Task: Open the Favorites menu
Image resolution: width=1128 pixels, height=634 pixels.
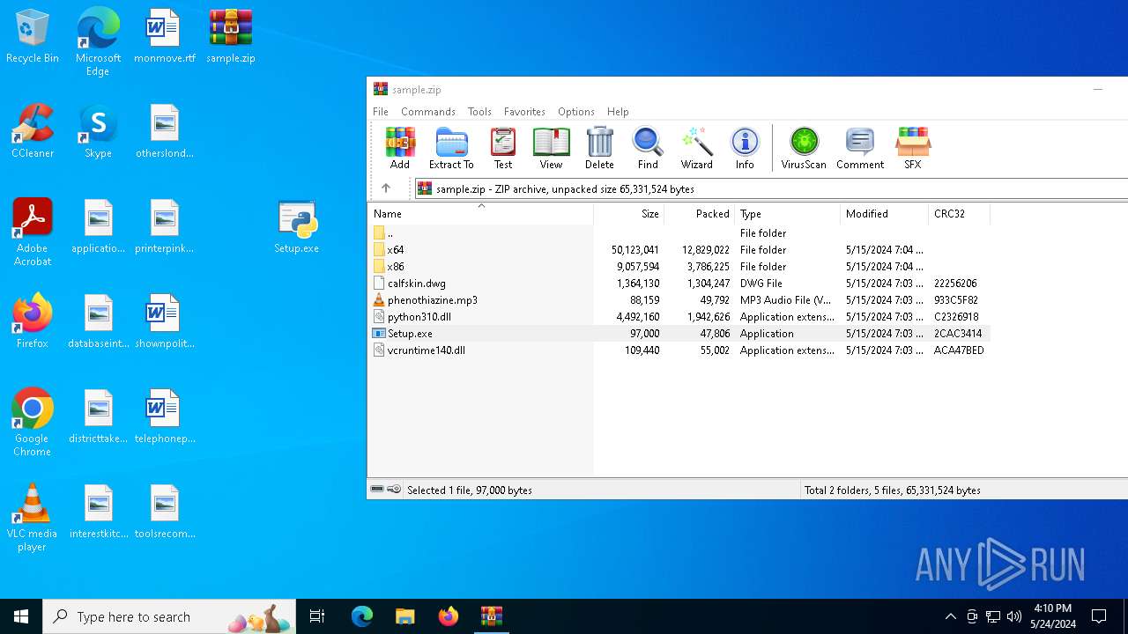Action: pyautogui.click(x=524, y=112)
